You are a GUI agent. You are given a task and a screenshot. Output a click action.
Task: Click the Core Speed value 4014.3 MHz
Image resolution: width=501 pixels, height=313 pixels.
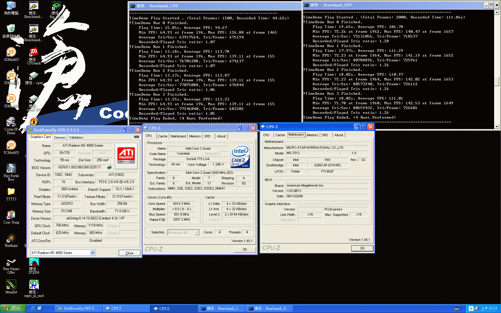click(x=182, y=204)
